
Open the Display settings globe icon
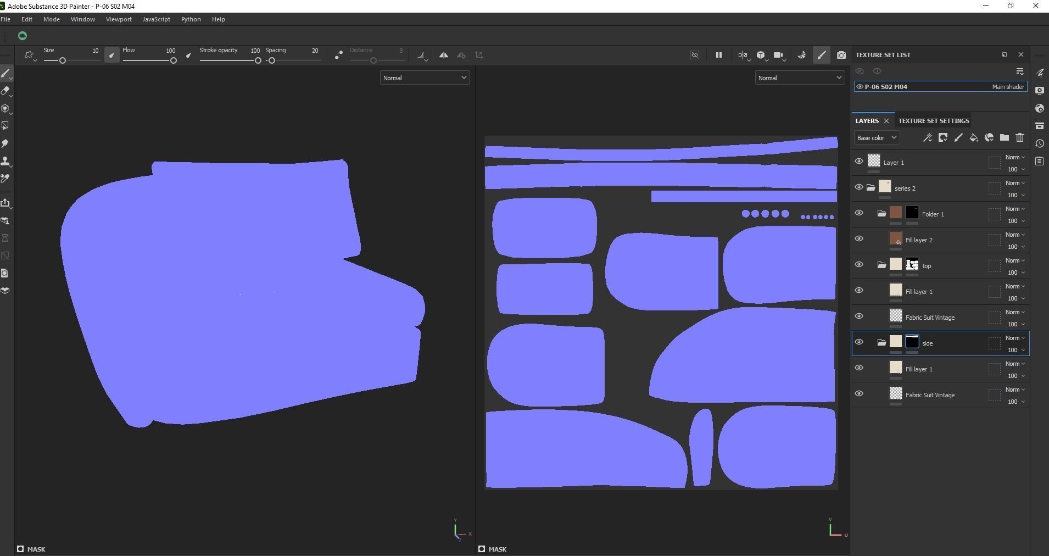[x=1040, y=108]
